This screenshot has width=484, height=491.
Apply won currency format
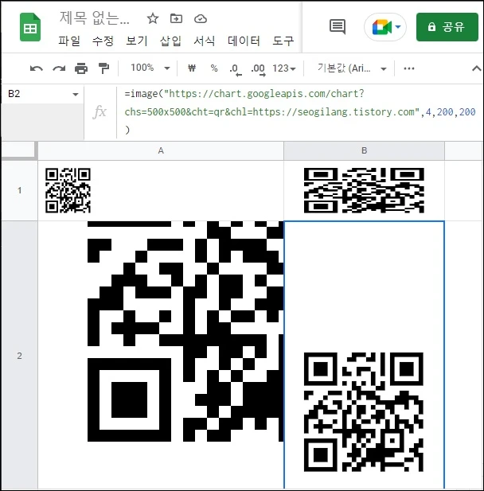(x=192, y=68)
